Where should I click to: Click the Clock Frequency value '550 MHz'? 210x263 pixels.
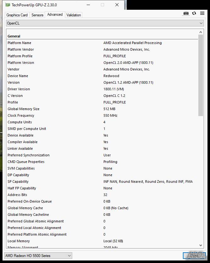tap(110, 115)
